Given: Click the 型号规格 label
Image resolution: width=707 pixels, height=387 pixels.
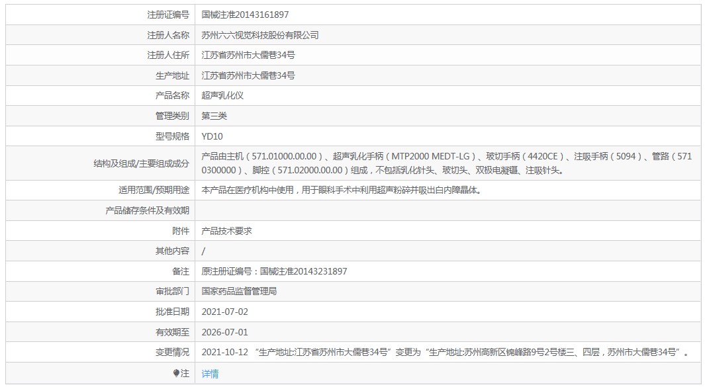Looking at the screenshot, I should 172,136.
